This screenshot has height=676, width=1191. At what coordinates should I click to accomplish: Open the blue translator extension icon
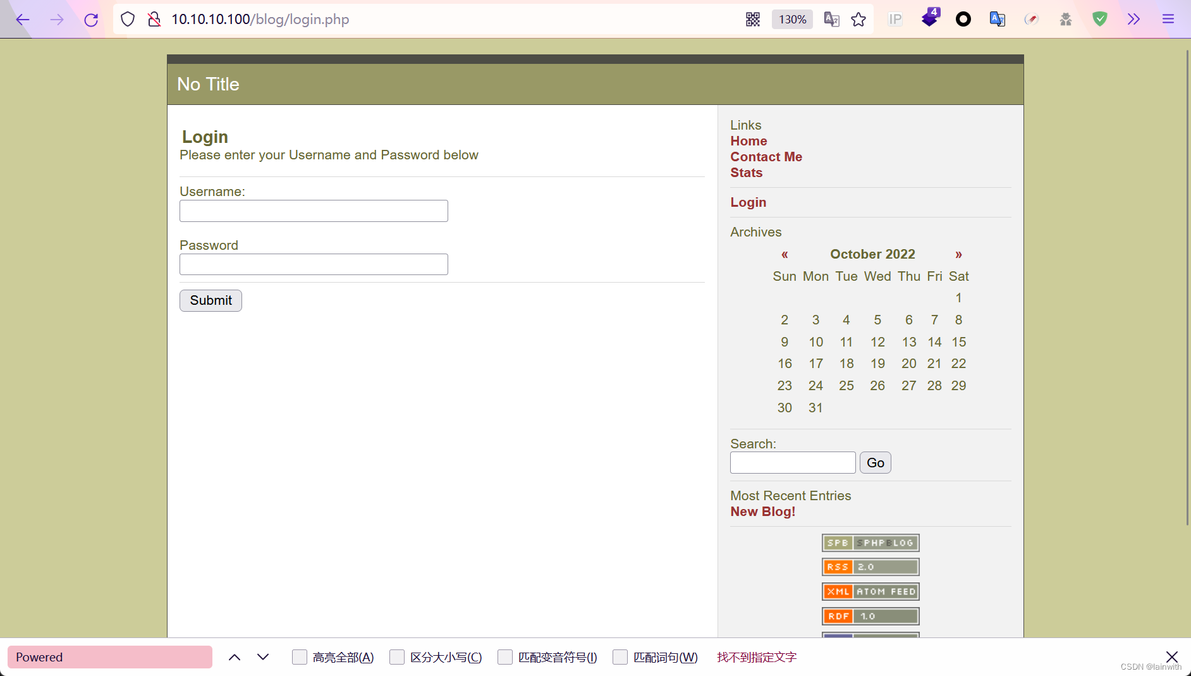(998, 20)
